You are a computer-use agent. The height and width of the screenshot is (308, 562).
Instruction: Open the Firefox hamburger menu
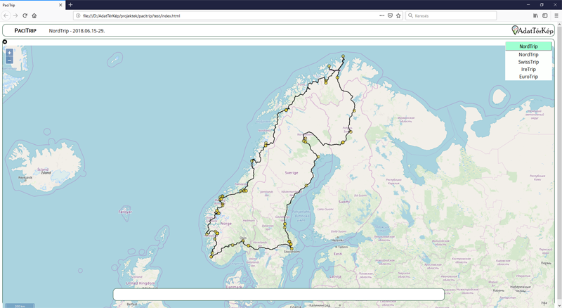coord(556,15)
